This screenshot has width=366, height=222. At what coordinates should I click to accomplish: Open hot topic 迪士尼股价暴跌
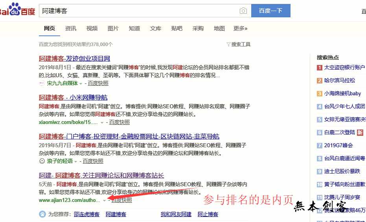[342, 172]
